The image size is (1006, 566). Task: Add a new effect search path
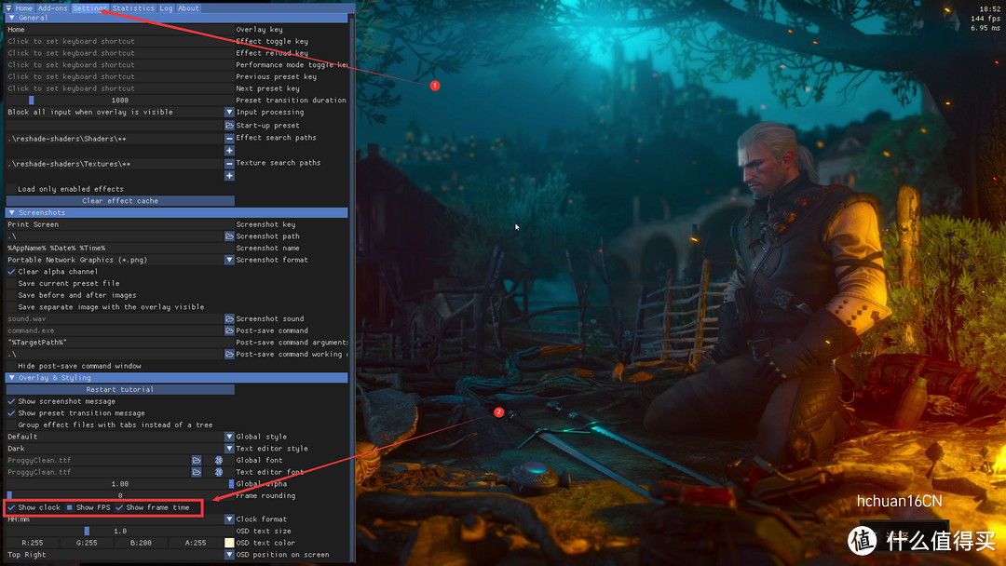click(x=229, y=151)
